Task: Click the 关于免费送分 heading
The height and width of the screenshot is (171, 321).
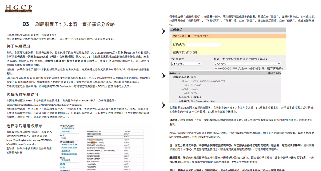Action: coord(19,46)
